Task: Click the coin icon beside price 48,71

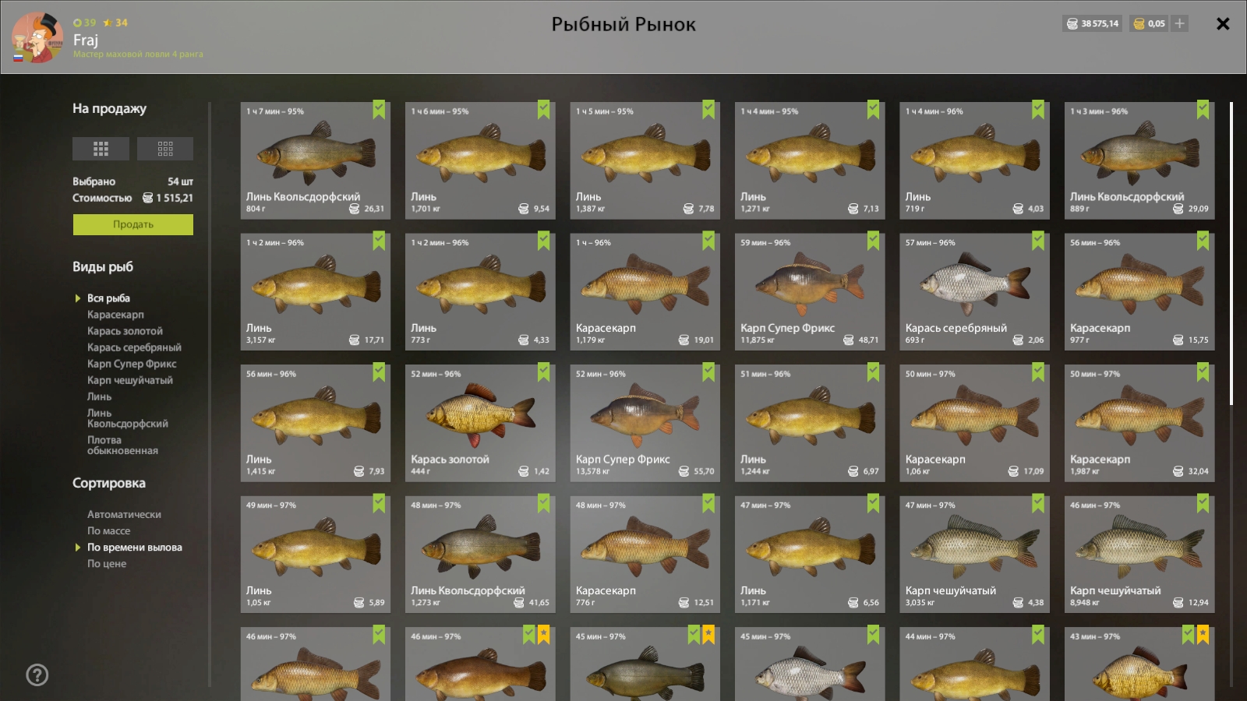Action: pos(849,340)
